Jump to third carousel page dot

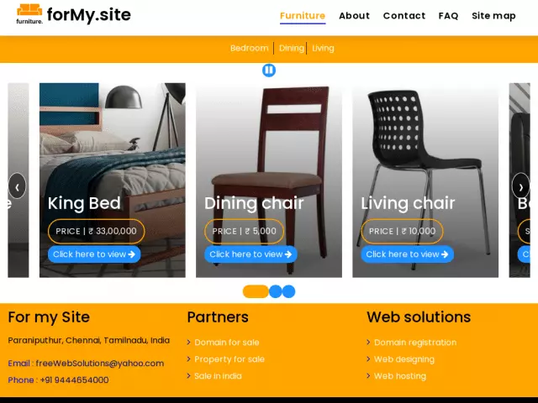point(288,291)
